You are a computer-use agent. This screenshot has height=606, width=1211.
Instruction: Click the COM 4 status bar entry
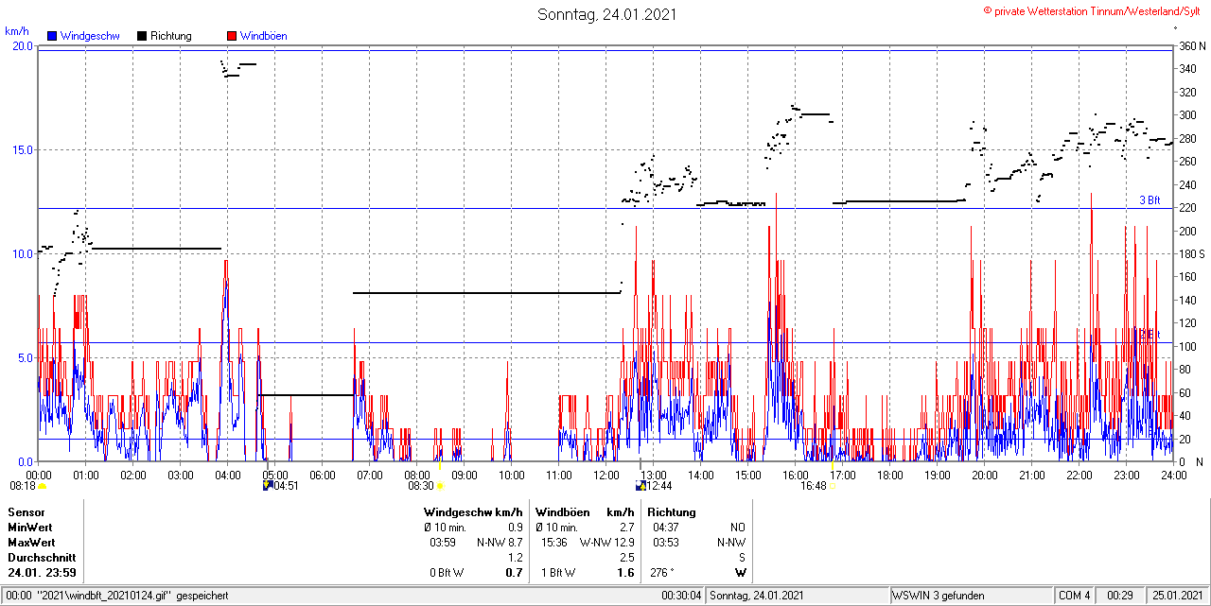(x=1075, y=596)
